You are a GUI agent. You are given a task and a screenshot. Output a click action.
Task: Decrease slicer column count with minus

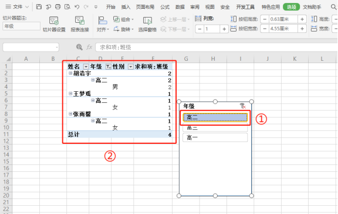click(200, 29)
